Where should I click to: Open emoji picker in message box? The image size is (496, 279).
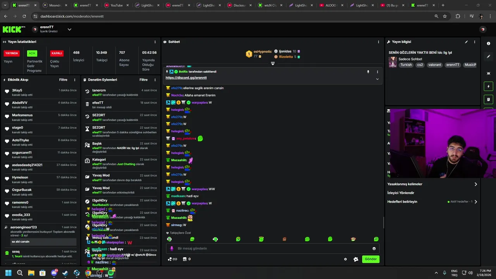pyautogui.click(x=374, y=248)
